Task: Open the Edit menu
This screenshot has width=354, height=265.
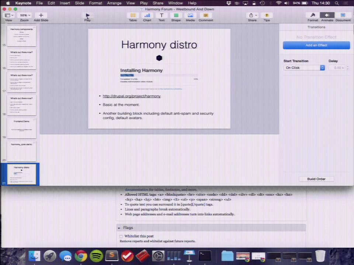Action: [x=51, y=3]
